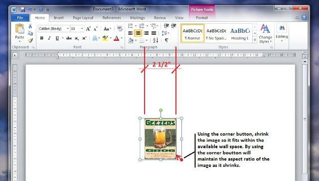319x181 pixels.
Task: Apply the Heading 1 style
Action: pos(240,34)
